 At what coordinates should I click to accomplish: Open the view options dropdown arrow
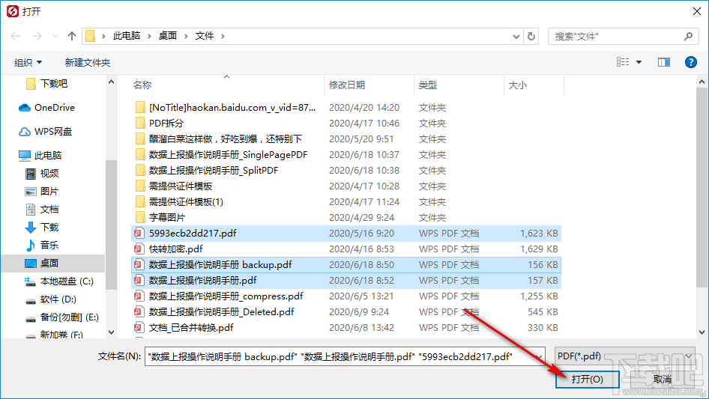coord(639,62)
